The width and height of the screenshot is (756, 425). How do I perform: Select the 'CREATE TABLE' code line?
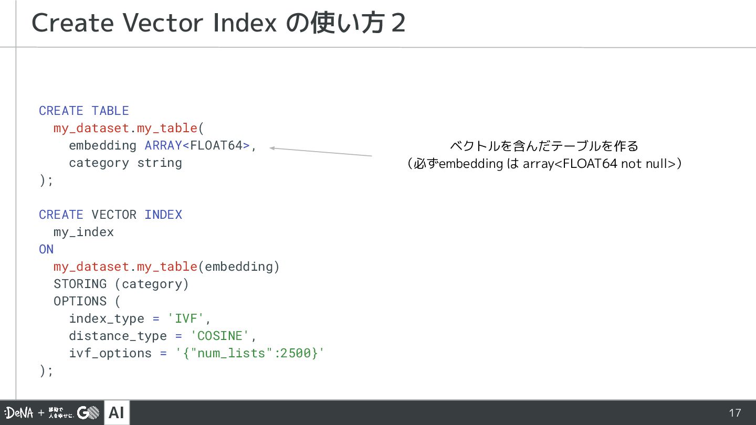84,111
